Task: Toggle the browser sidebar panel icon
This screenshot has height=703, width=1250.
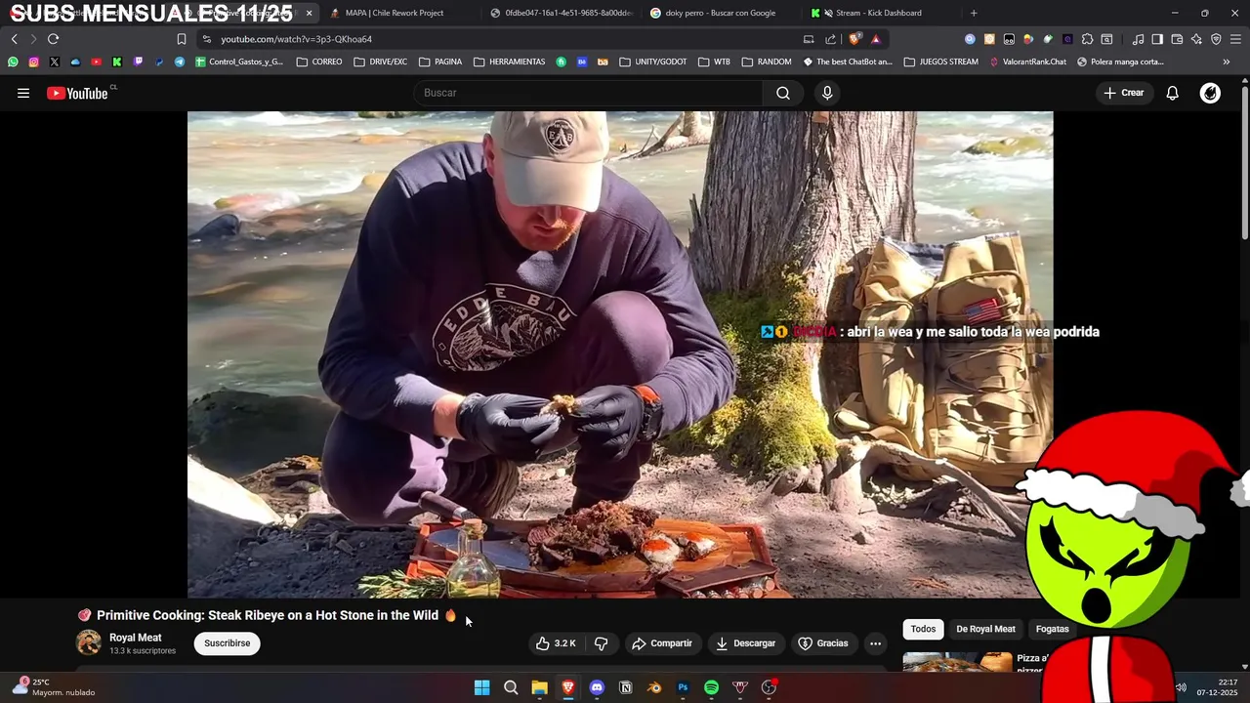Action: click(x=1157, y=39)
